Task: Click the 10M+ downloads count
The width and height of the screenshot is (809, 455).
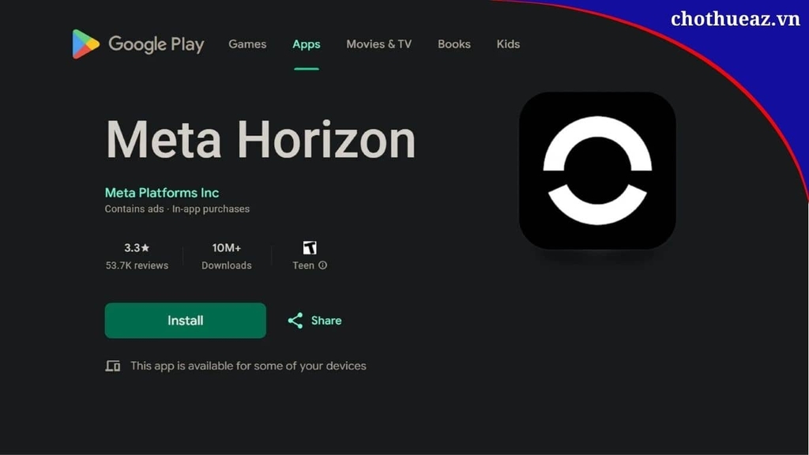Action: tap(227, 247)
